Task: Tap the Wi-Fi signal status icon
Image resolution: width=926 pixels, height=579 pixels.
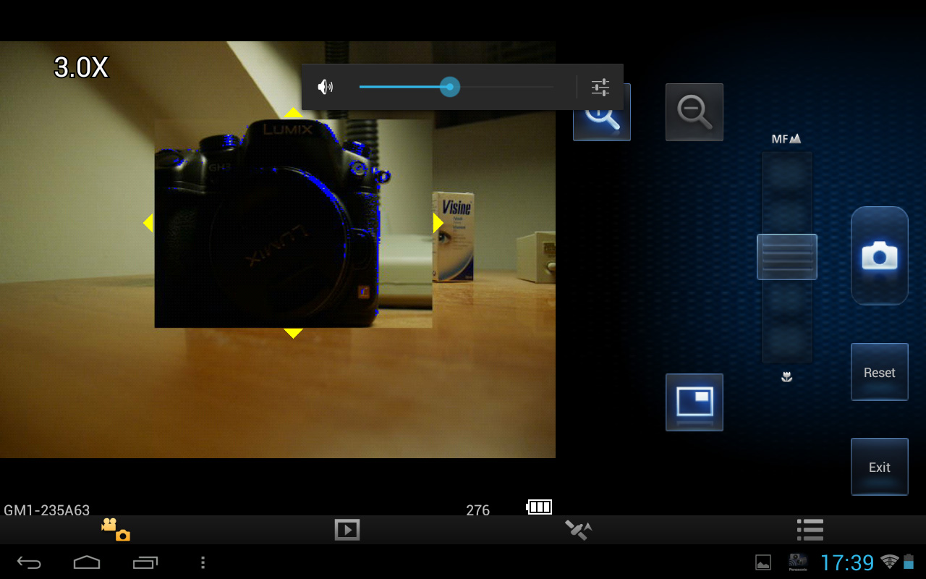Action: click(x=890, y=562)
